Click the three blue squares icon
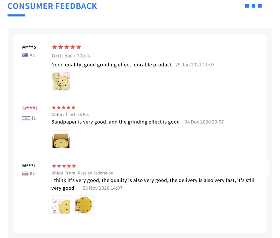280x238 pixels. [253, 6]
